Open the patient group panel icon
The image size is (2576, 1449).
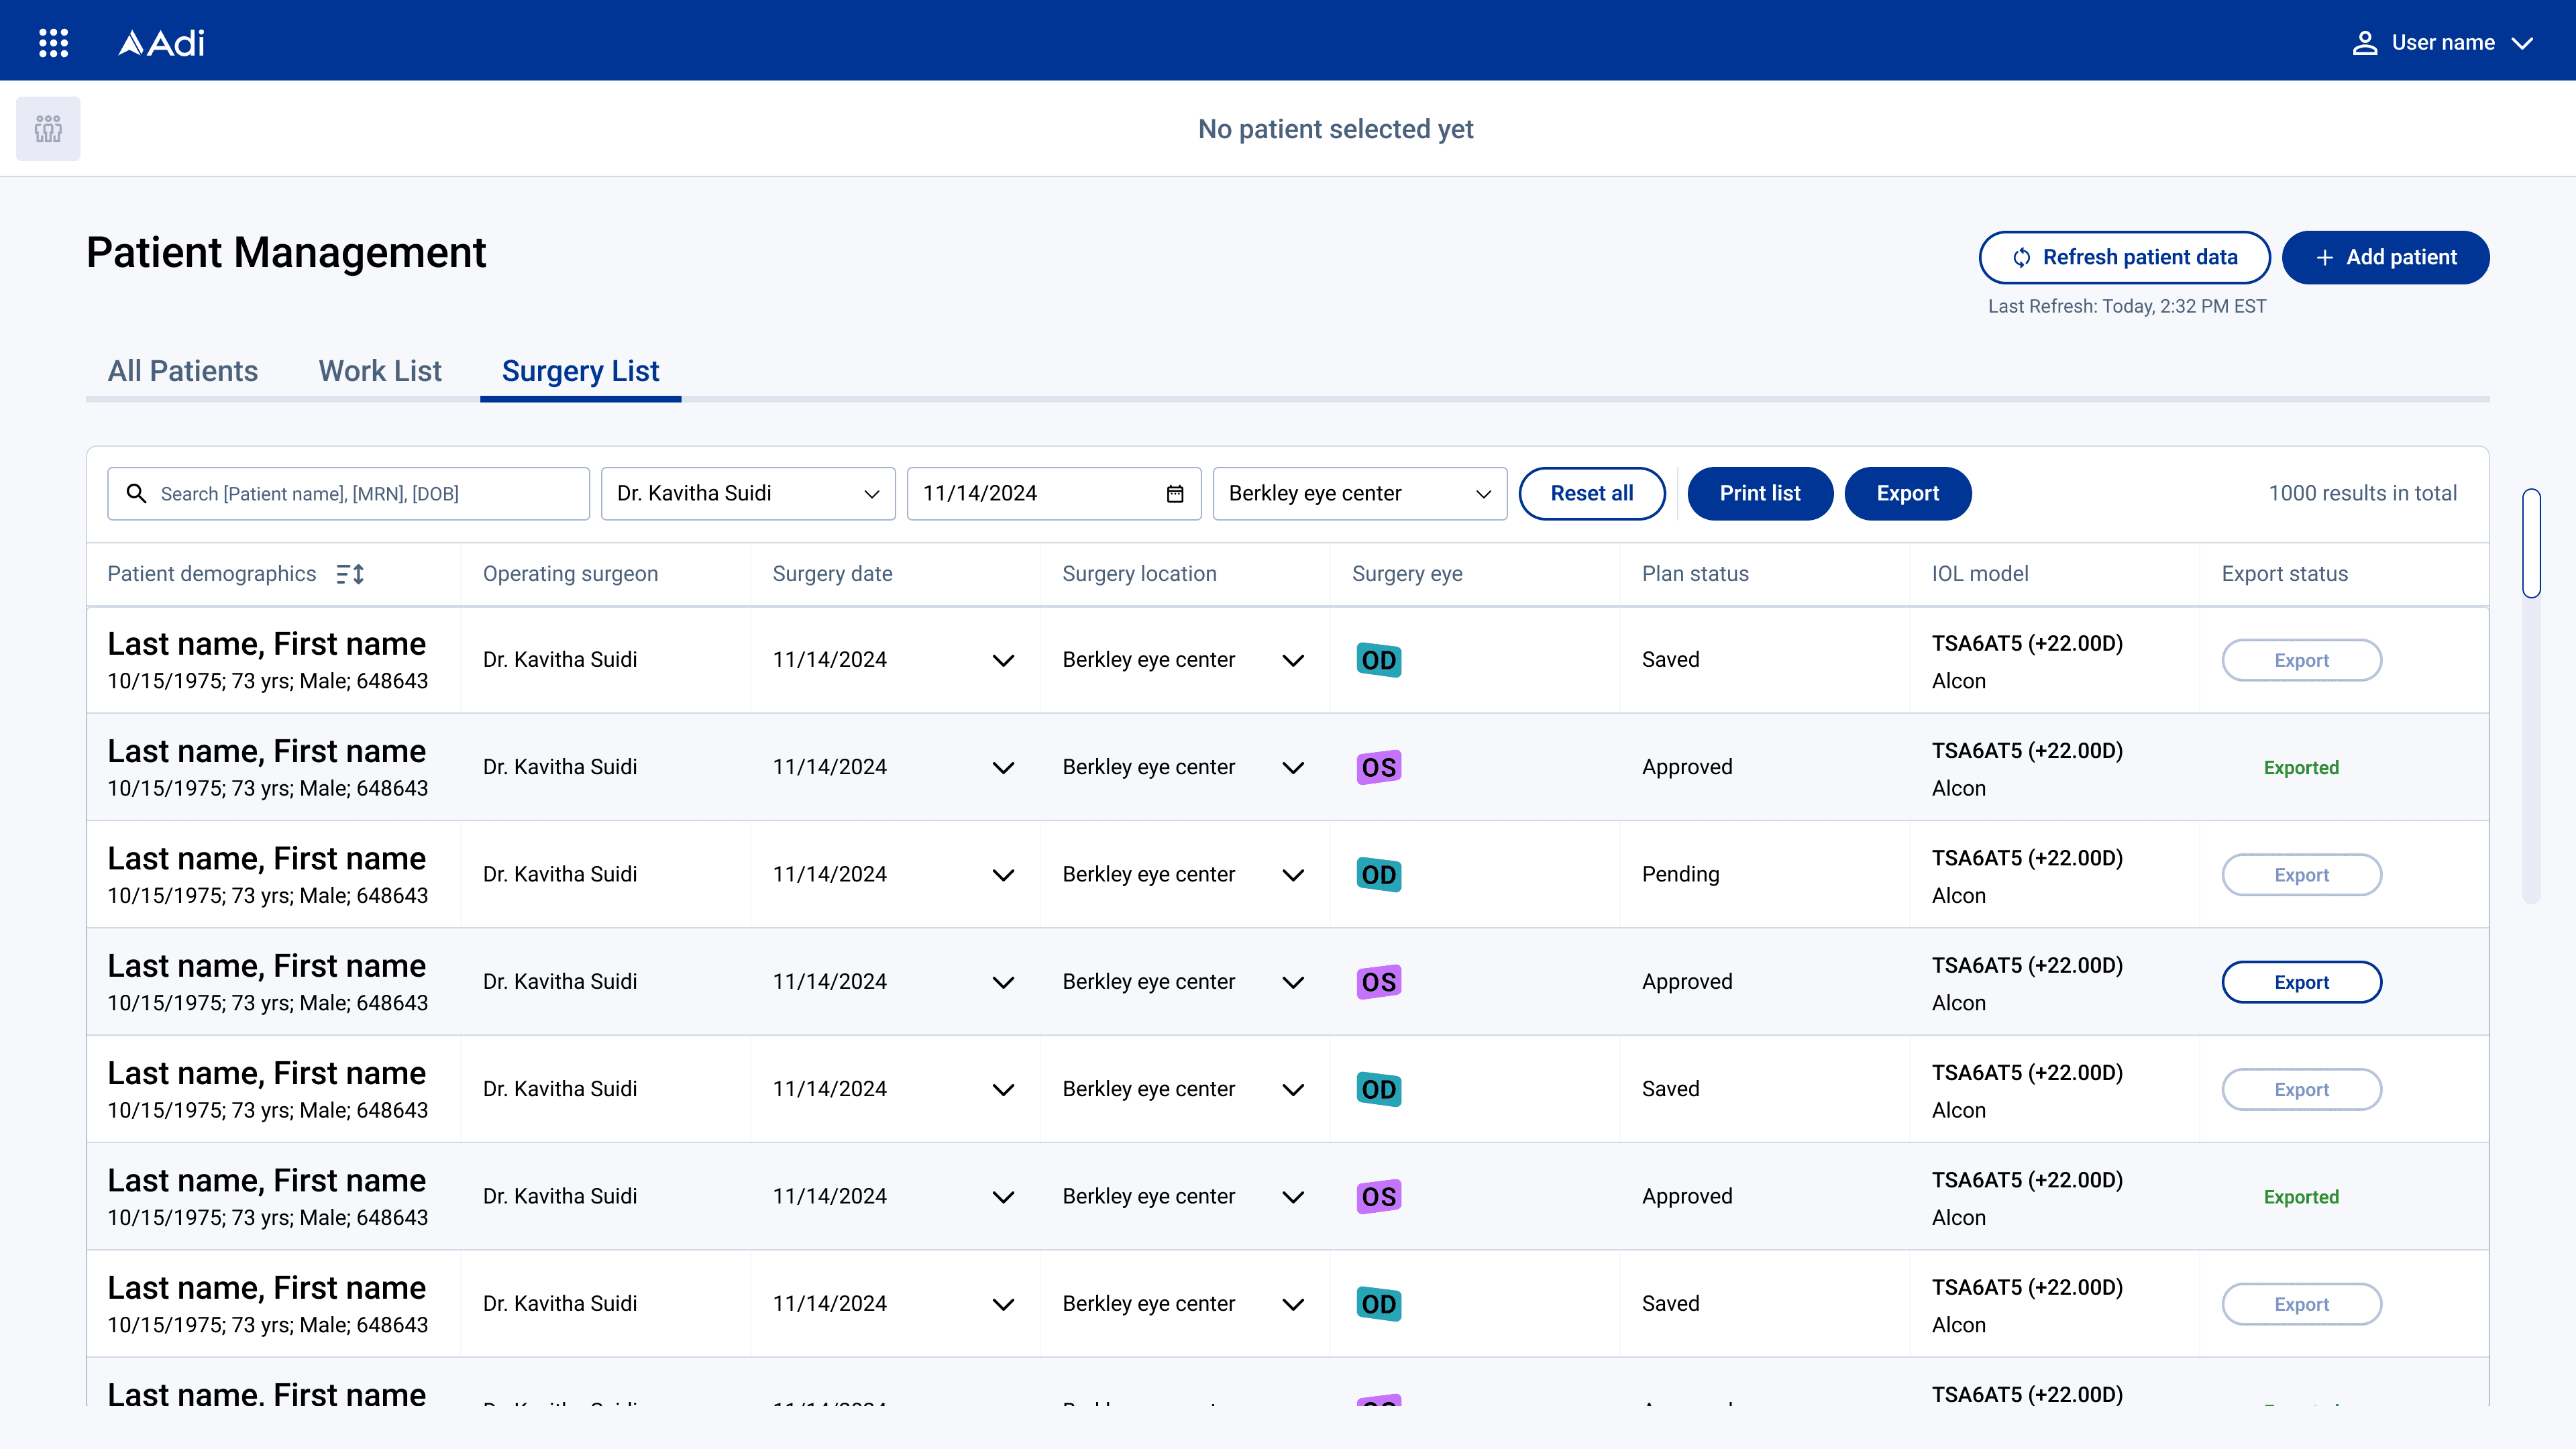click(x=48, y=129)
